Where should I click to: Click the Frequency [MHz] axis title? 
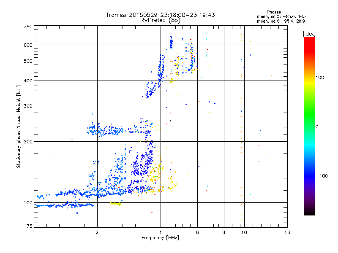coord(160,238)
